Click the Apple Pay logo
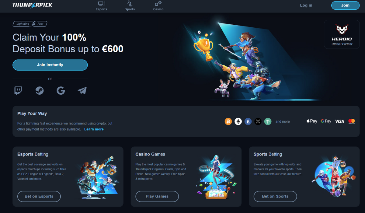 (x=312, y=121)
